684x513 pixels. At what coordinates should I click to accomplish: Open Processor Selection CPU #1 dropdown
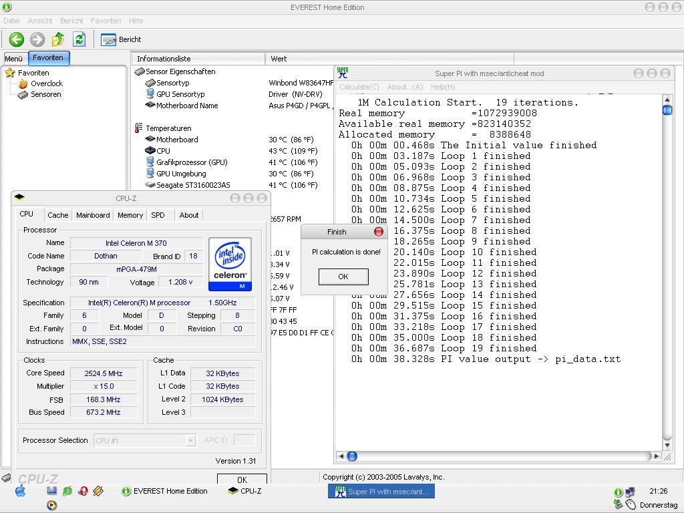pos(145,441)
